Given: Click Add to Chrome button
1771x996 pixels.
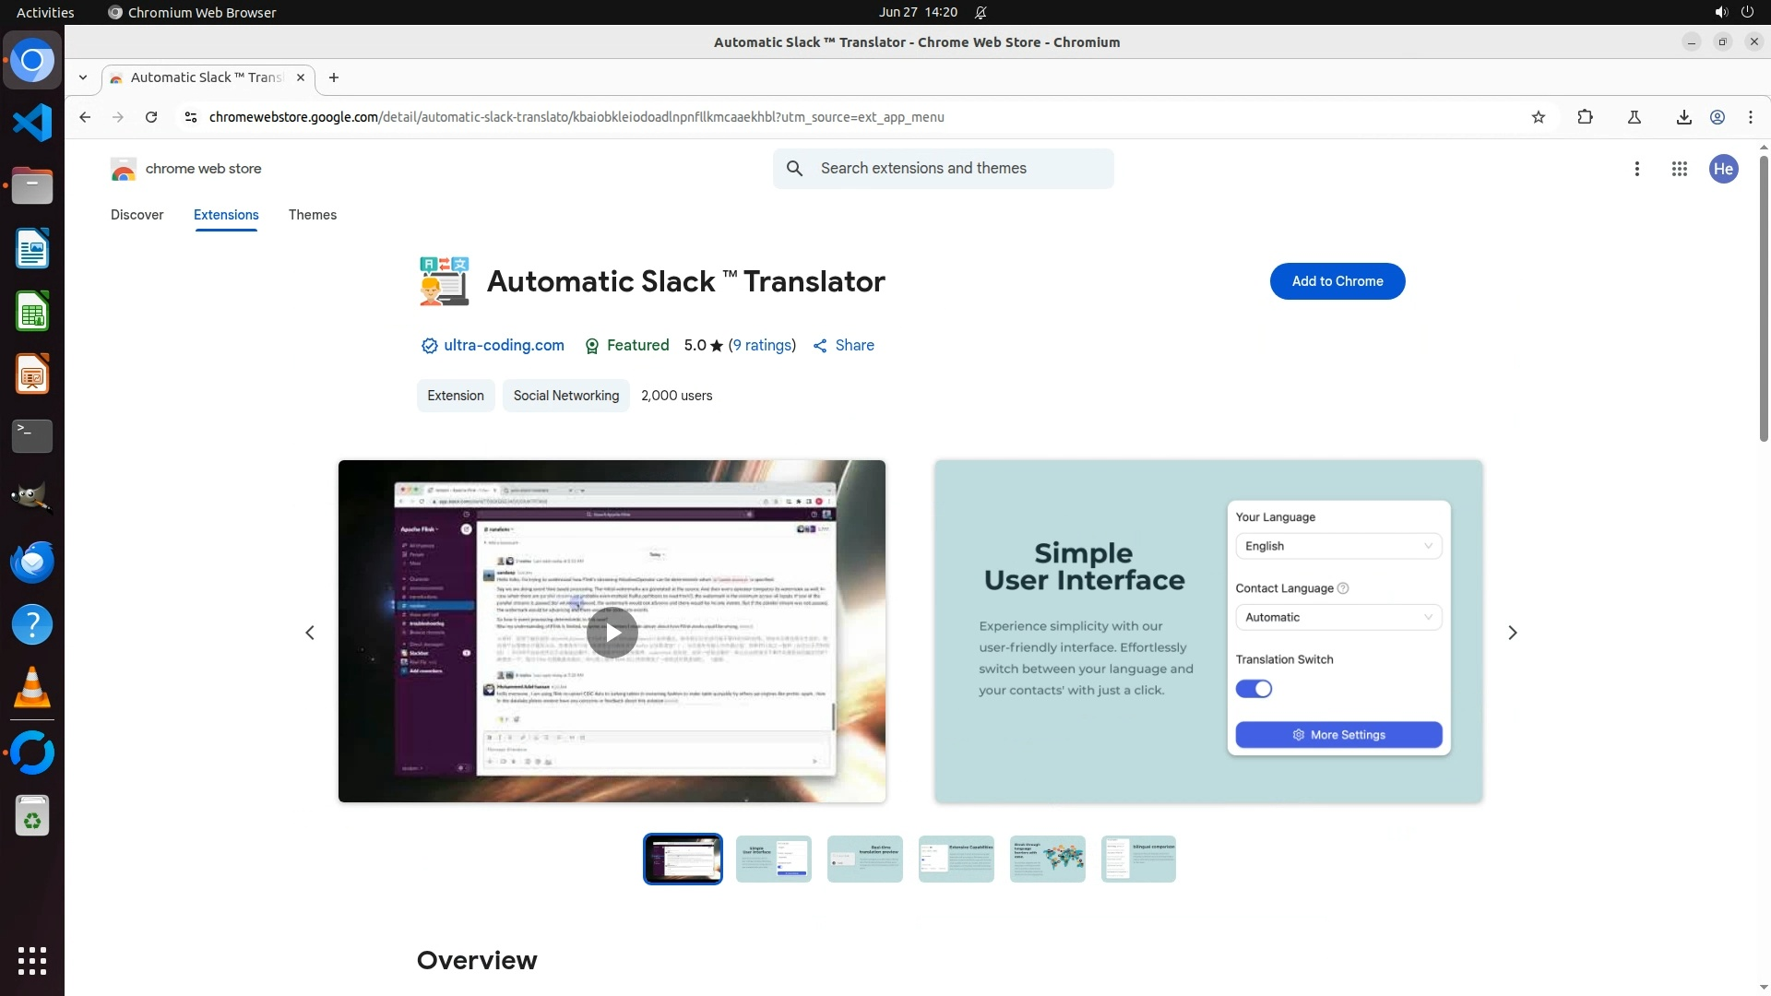Looking at the screenshot, I should point(1337,281).
